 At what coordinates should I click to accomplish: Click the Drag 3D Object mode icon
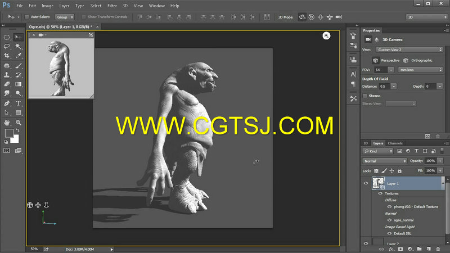[x=321, y=17]
